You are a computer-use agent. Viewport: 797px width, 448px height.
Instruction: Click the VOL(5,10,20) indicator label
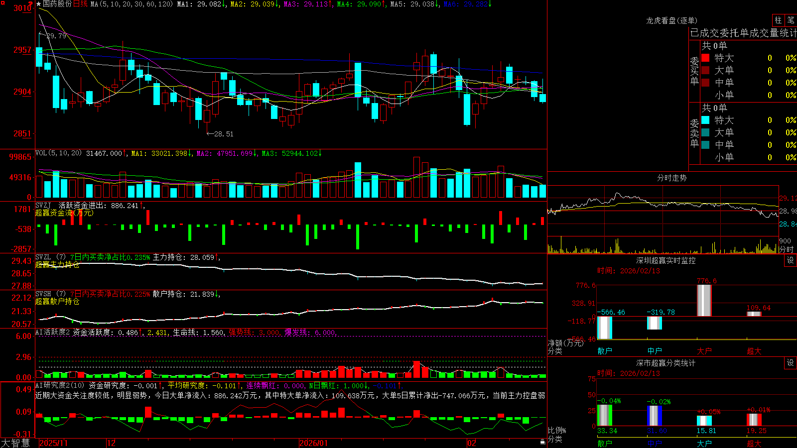(58, 153)
